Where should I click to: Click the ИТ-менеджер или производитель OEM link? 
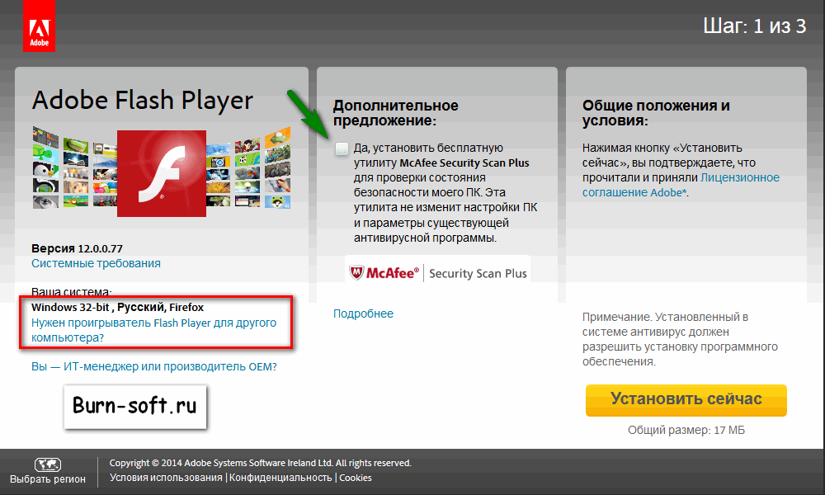pyautogui.click(x=154, y=366)
